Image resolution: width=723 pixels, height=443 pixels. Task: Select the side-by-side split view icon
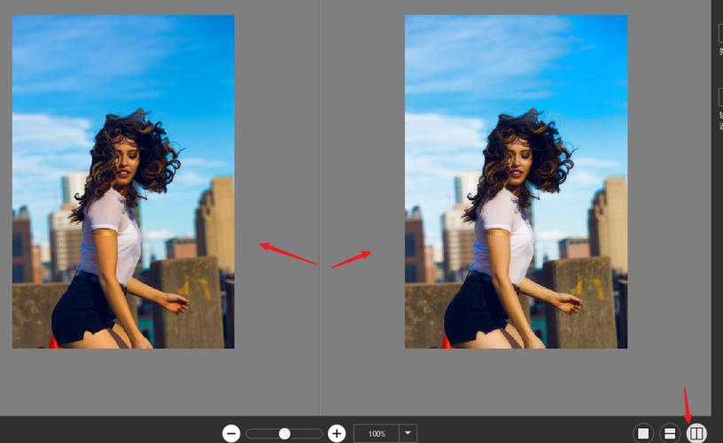[697, 433]
